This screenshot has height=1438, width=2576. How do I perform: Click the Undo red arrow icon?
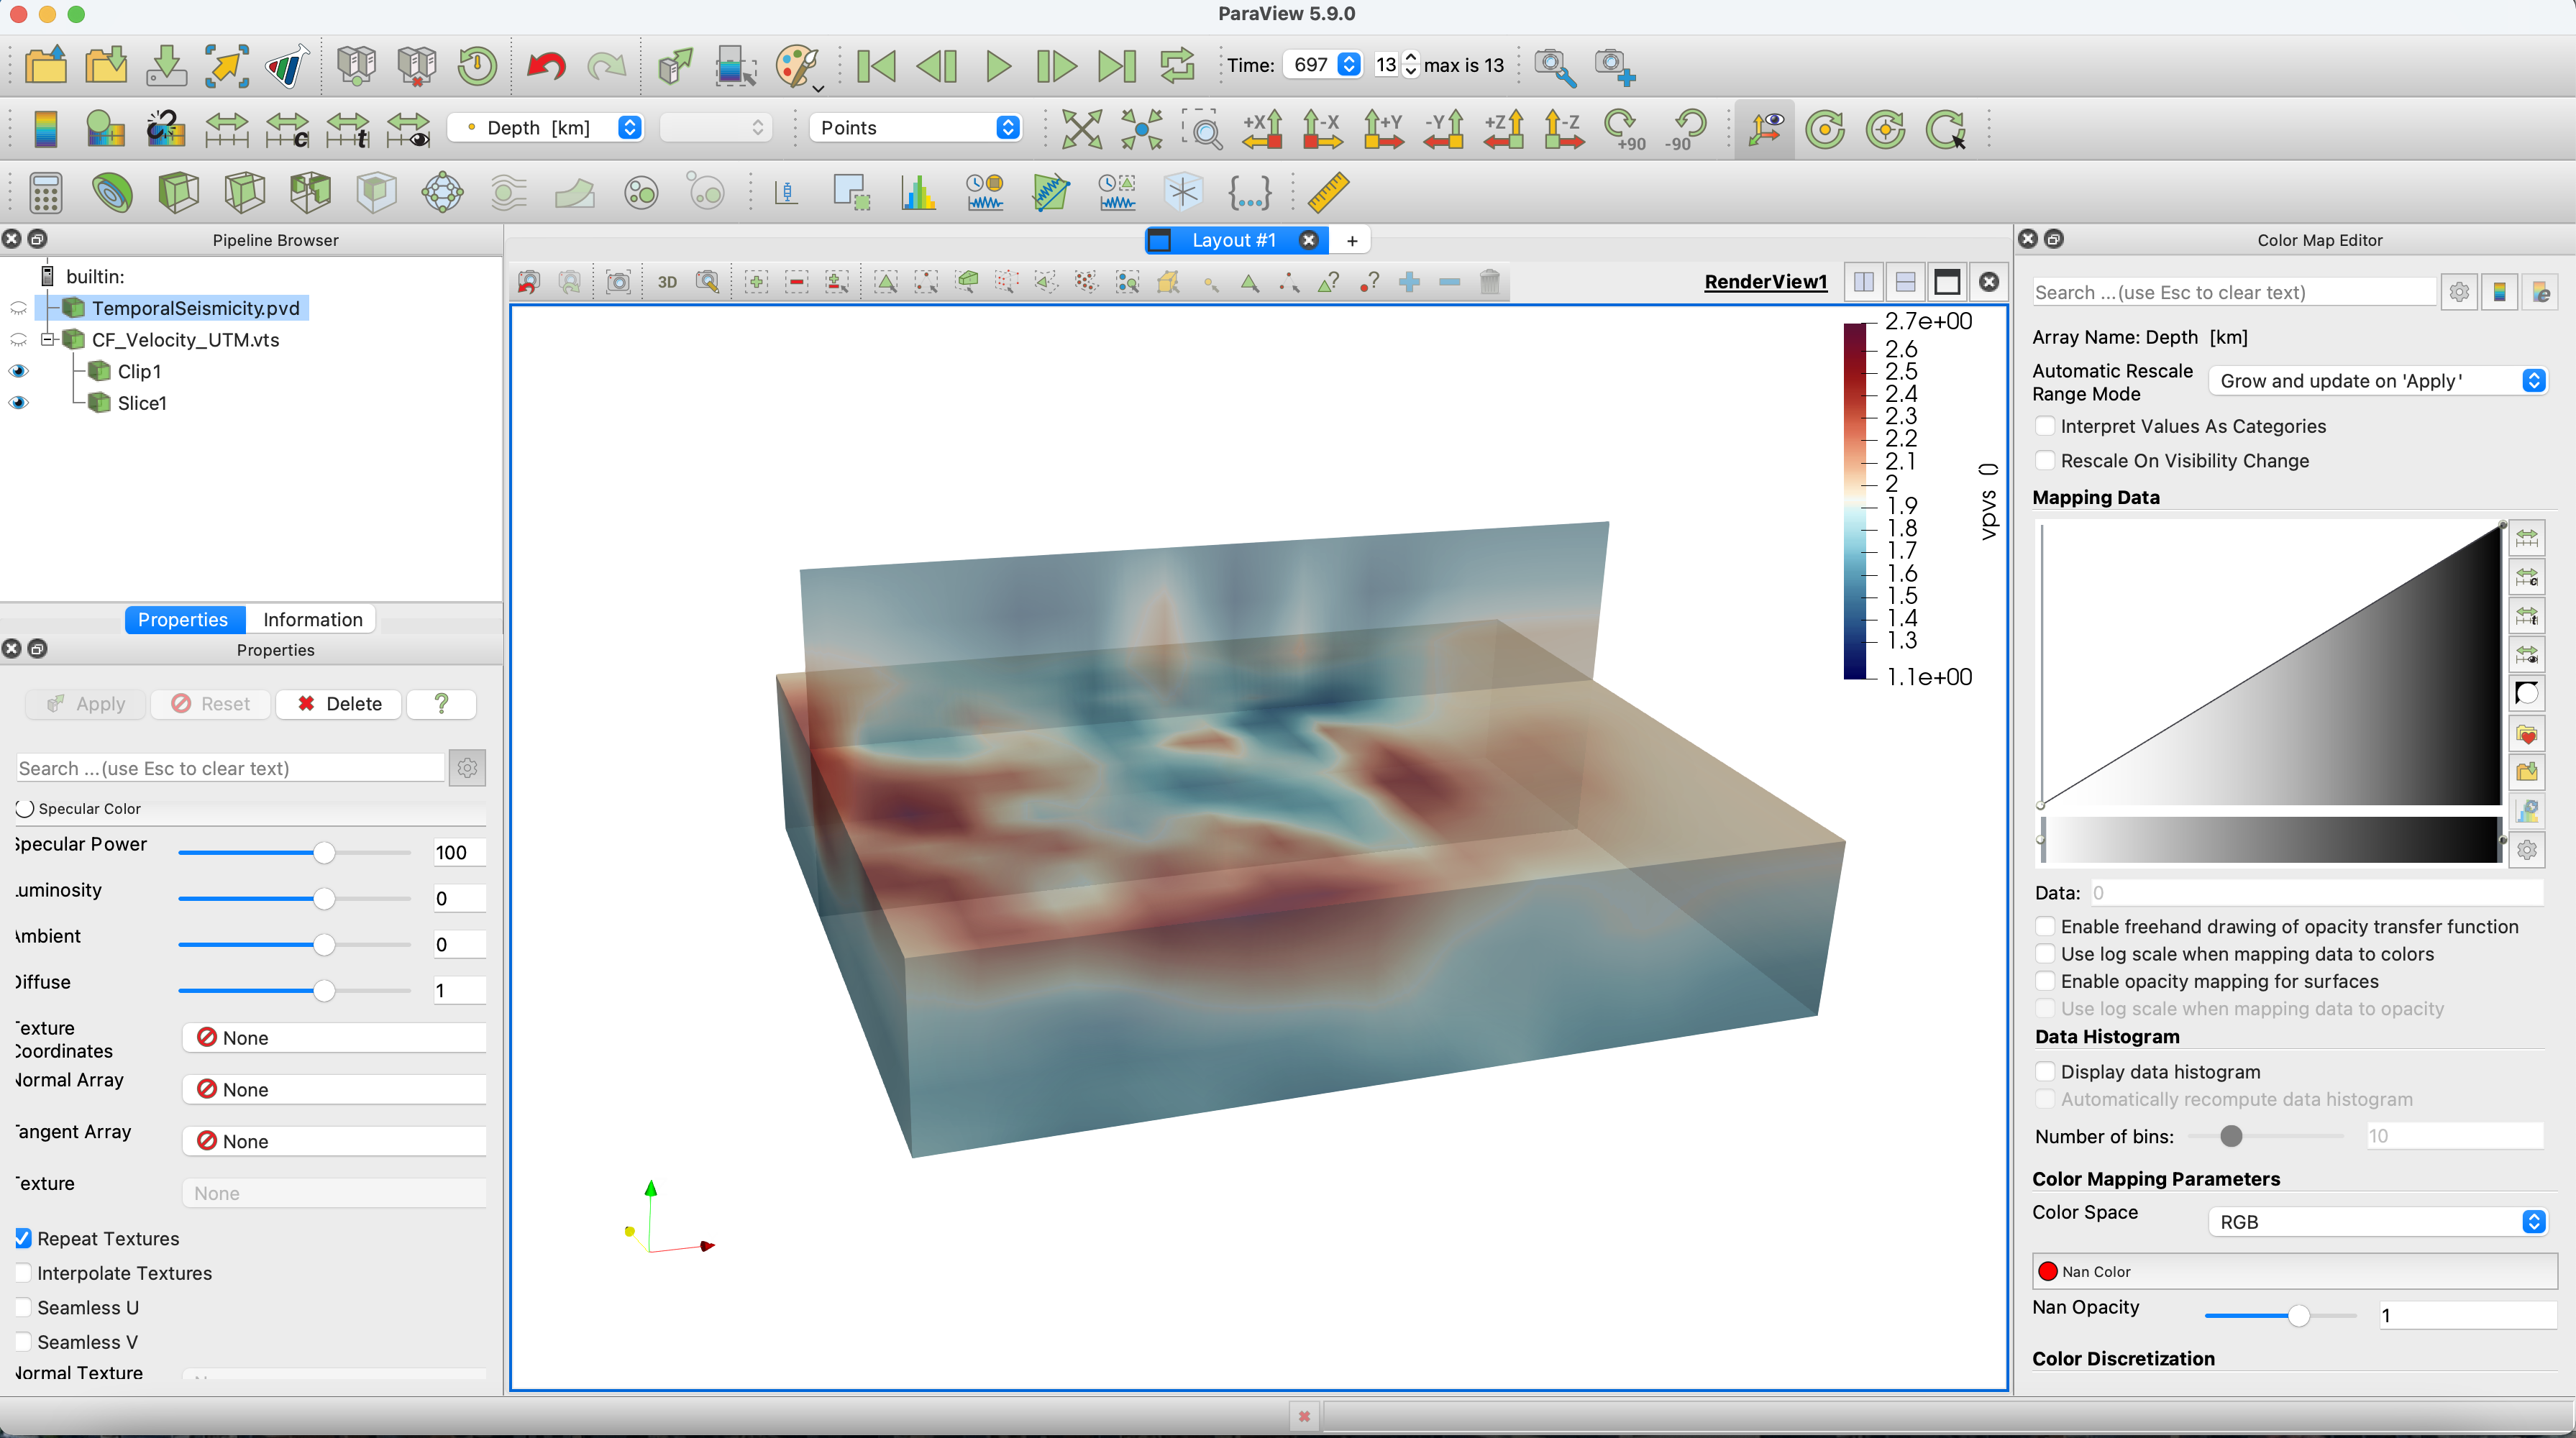tap(546, 66)
